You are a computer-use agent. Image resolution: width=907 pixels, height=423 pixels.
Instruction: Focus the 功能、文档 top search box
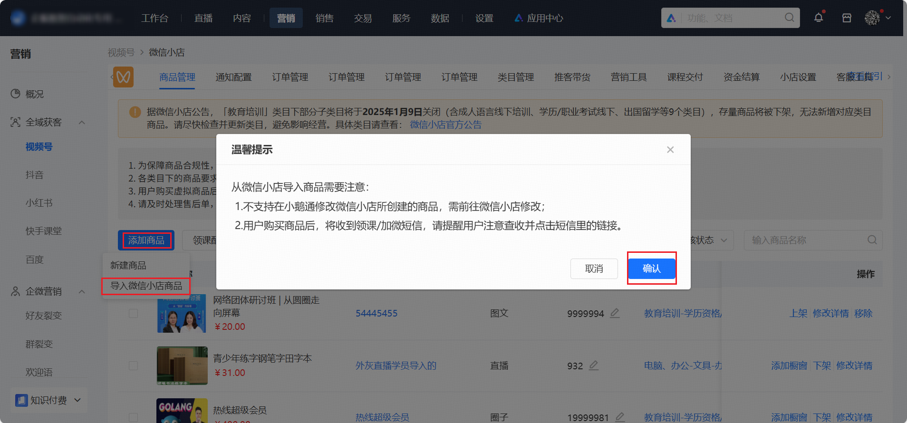[x=731, y=18]
